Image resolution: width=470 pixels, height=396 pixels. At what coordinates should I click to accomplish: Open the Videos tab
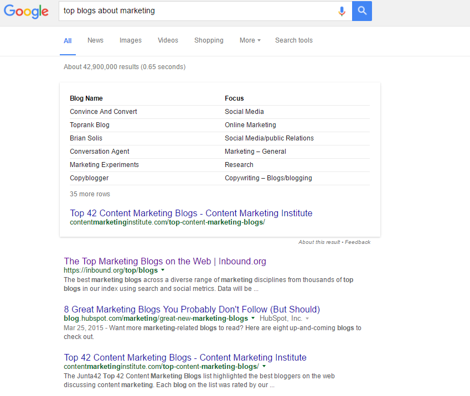point(168,40)
